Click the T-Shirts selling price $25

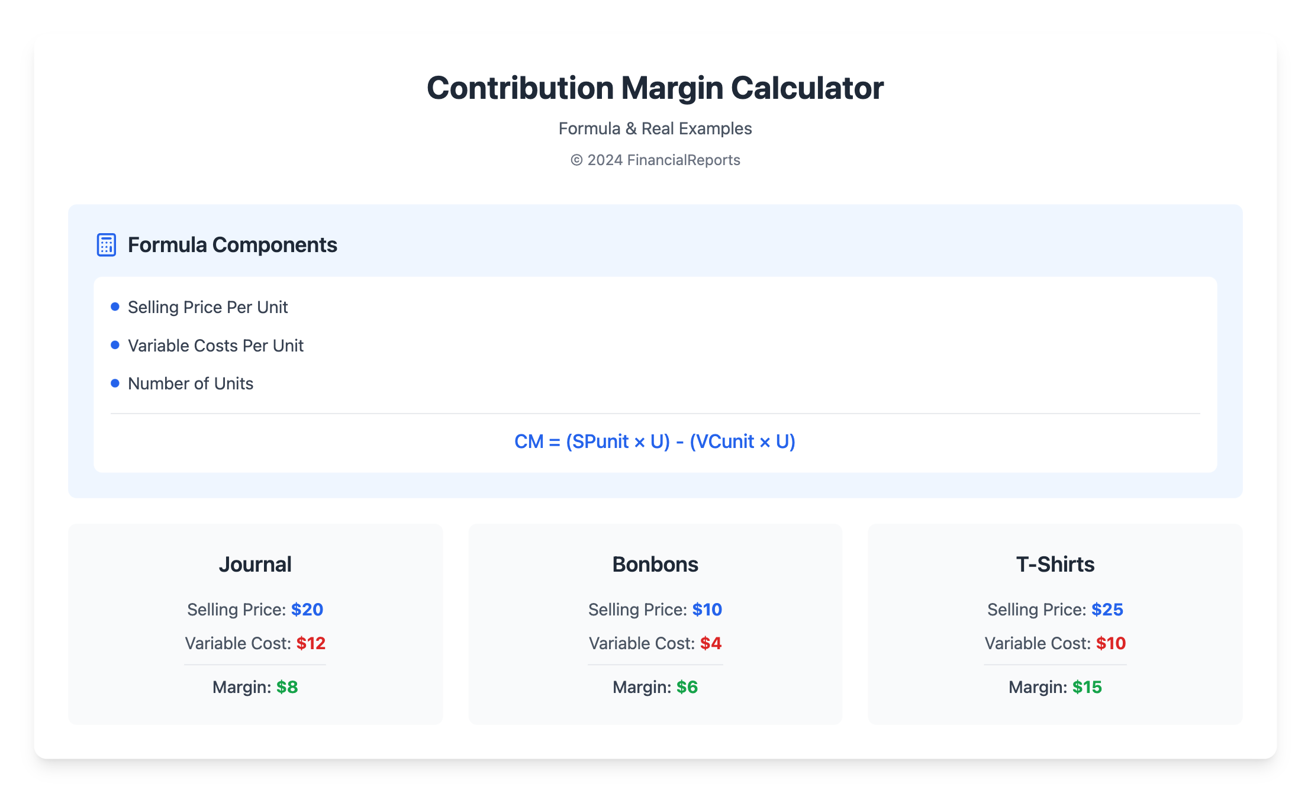[1107, 610]
